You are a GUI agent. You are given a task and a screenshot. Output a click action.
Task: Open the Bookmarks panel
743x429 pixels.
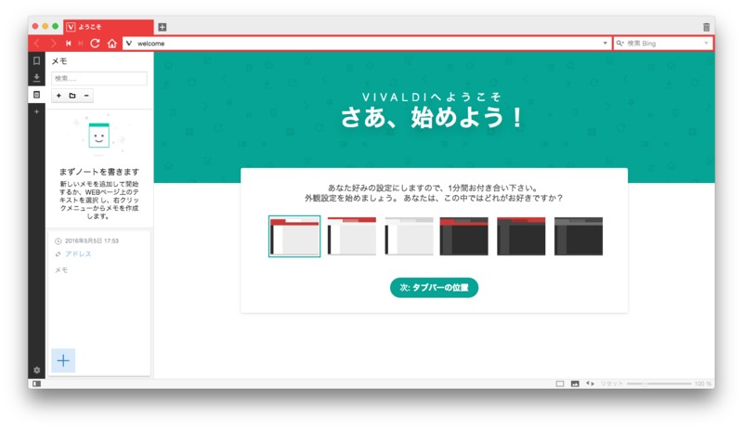click(36, 60)
